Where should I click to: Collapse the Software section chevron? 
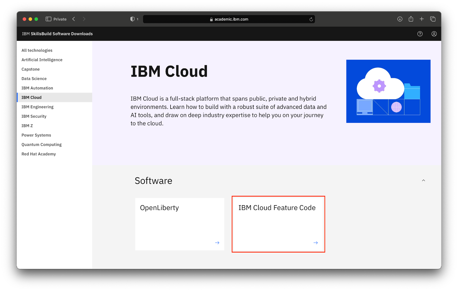(x=424, y=180)
